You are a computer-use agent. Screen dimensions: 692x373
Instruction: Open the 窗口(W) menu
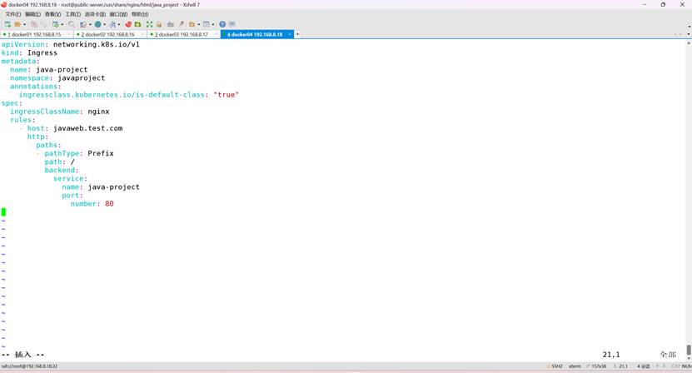[118, 14]
